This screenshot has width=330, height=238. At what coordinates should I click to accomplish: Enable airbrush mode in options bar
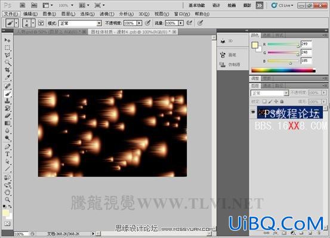pyautogui.click(x=189, y=23)
